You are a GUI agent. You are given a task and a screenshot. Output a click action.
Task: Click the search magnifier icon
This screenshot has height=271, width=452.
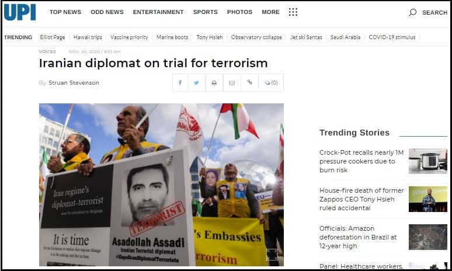412,12
